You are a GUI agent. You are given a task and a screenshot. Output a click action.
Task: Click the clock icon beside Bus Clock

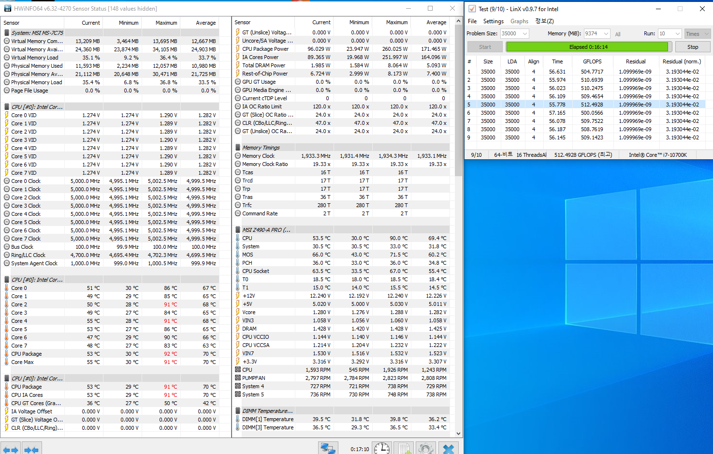[7, 247]
